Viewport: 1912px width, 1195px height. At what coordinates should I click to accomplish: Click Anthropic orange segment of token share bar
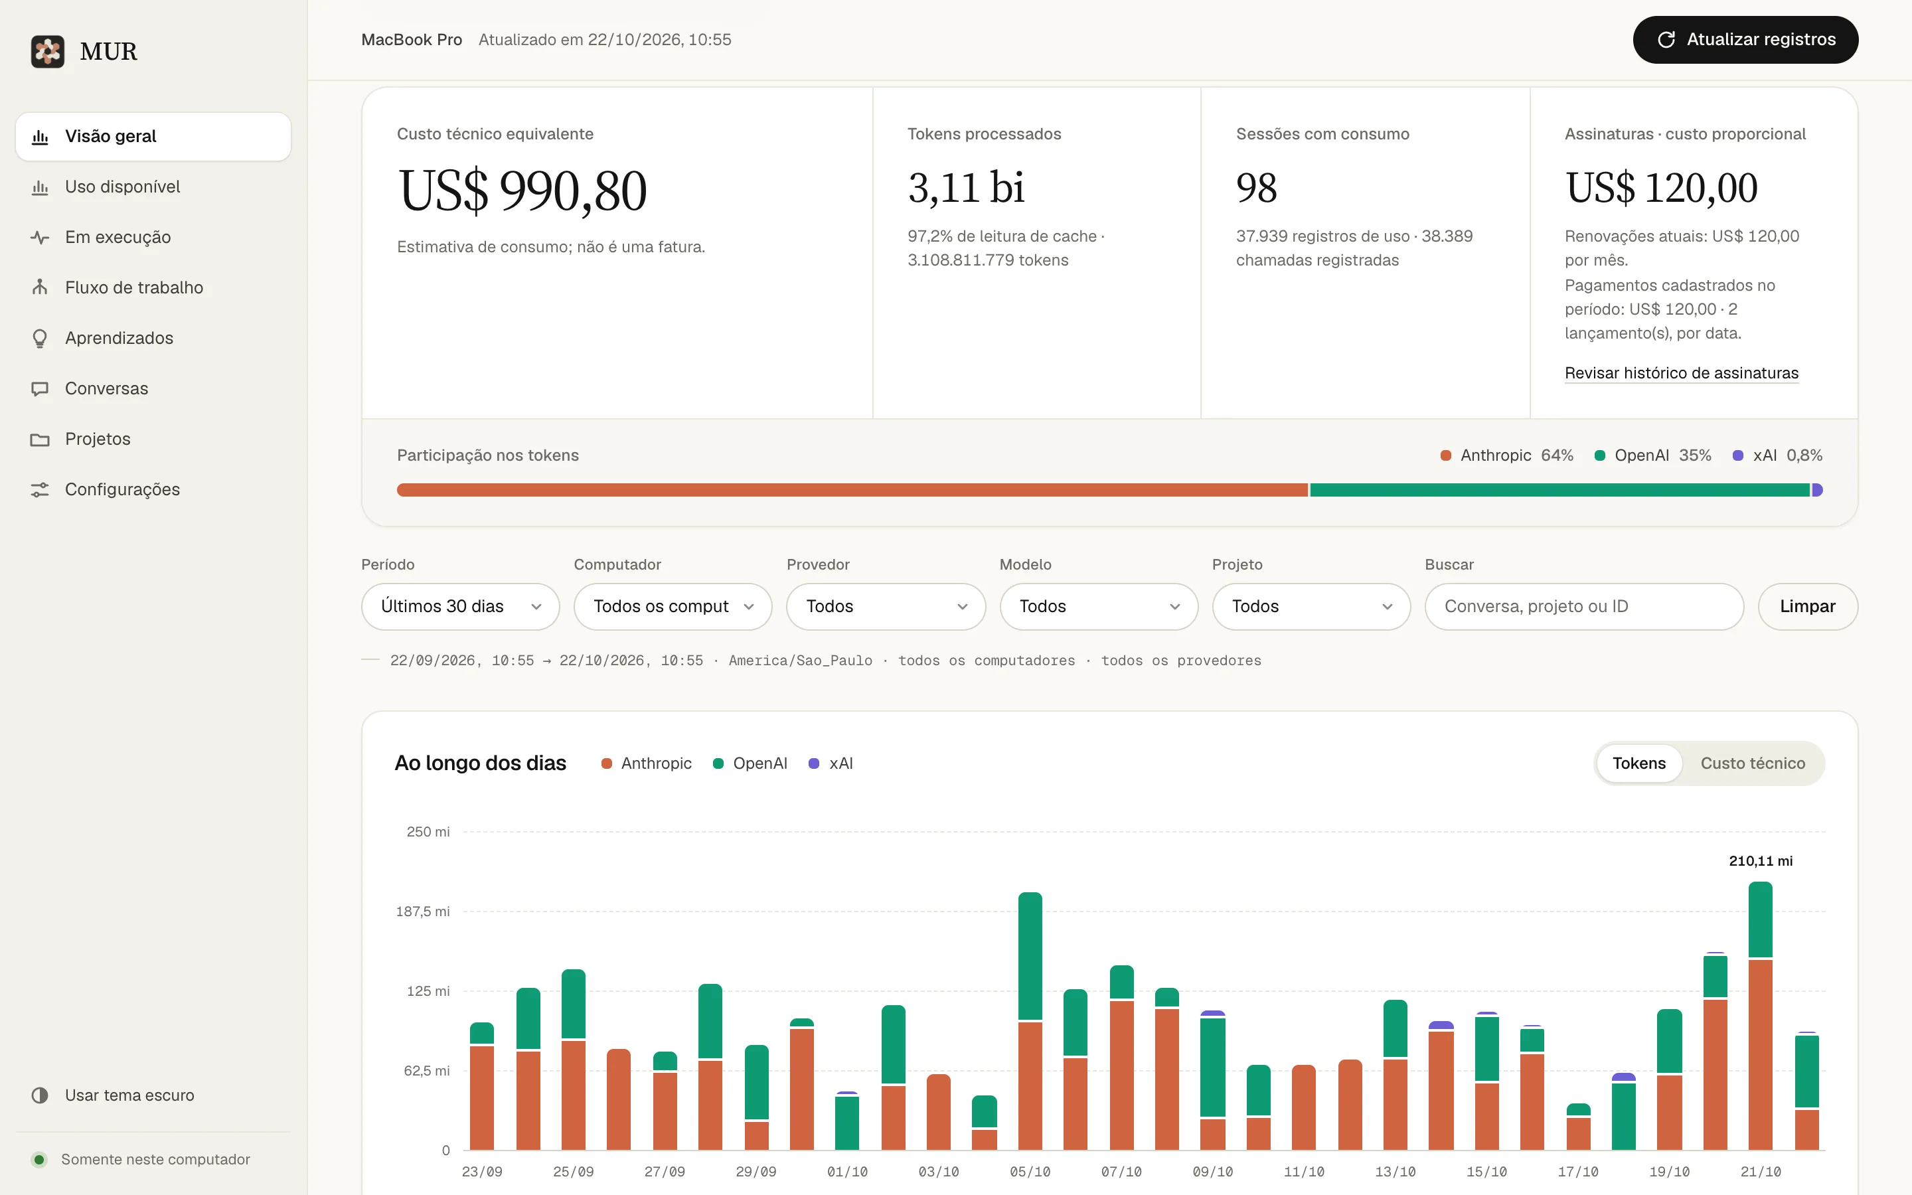(x=852, y=490)
